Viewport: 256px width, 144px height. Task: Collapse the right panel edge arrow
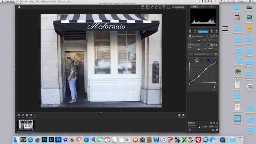pos(186,69)
